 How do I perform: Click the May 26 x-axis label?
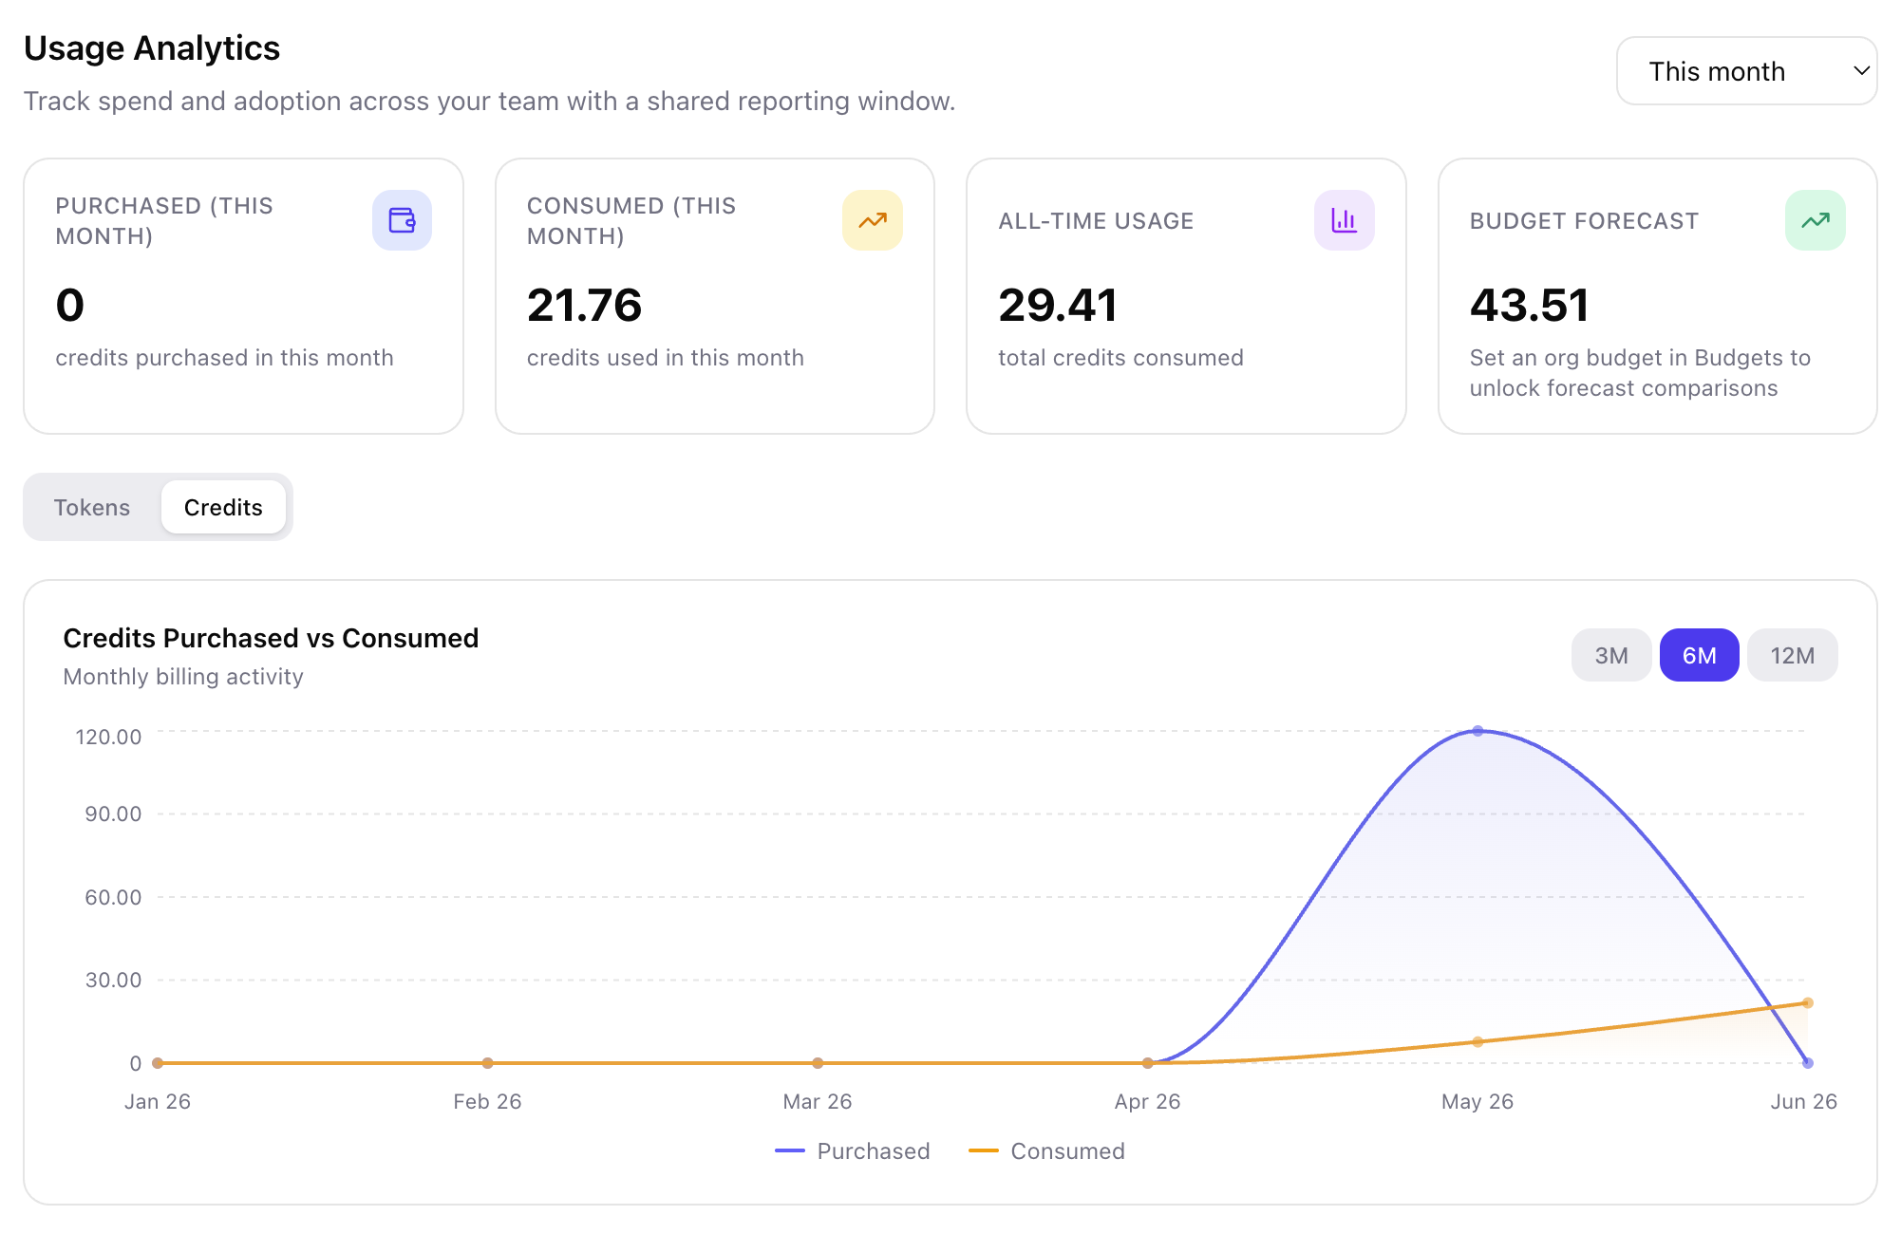[1478, 1102]
